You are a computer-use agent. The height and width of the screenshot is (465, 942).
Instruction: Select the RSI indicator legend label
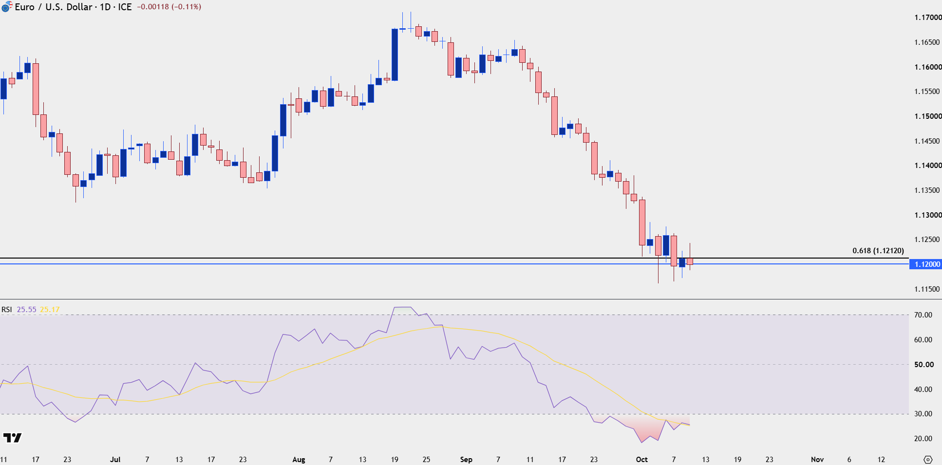7,310
